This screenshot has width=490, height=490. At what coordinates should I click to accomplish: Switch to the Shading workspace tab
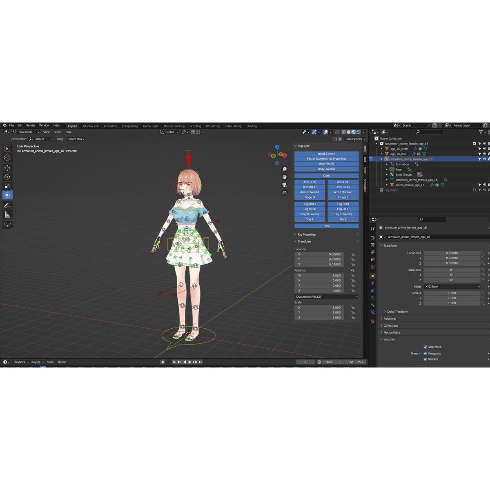point(252,126)
